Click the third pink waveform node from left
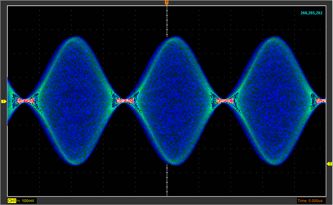 point(225,101)
